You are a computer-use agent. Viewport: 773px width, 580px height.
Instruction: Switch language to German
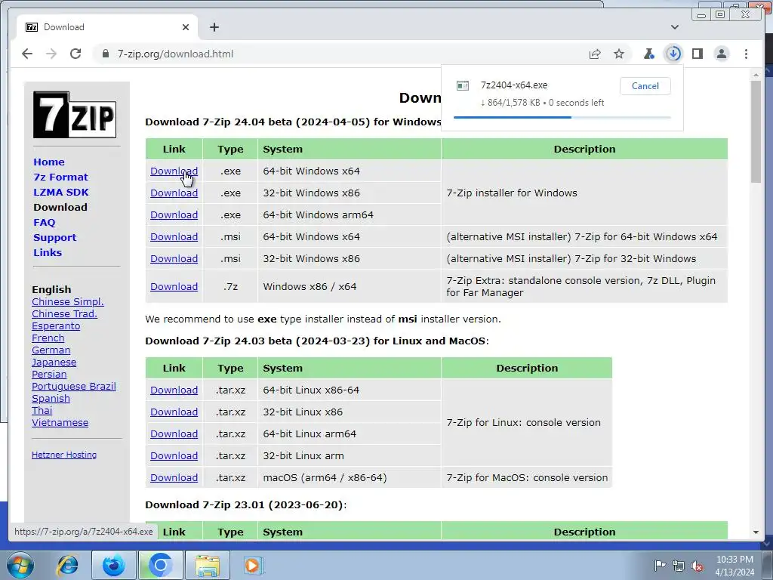click(51, 350)
